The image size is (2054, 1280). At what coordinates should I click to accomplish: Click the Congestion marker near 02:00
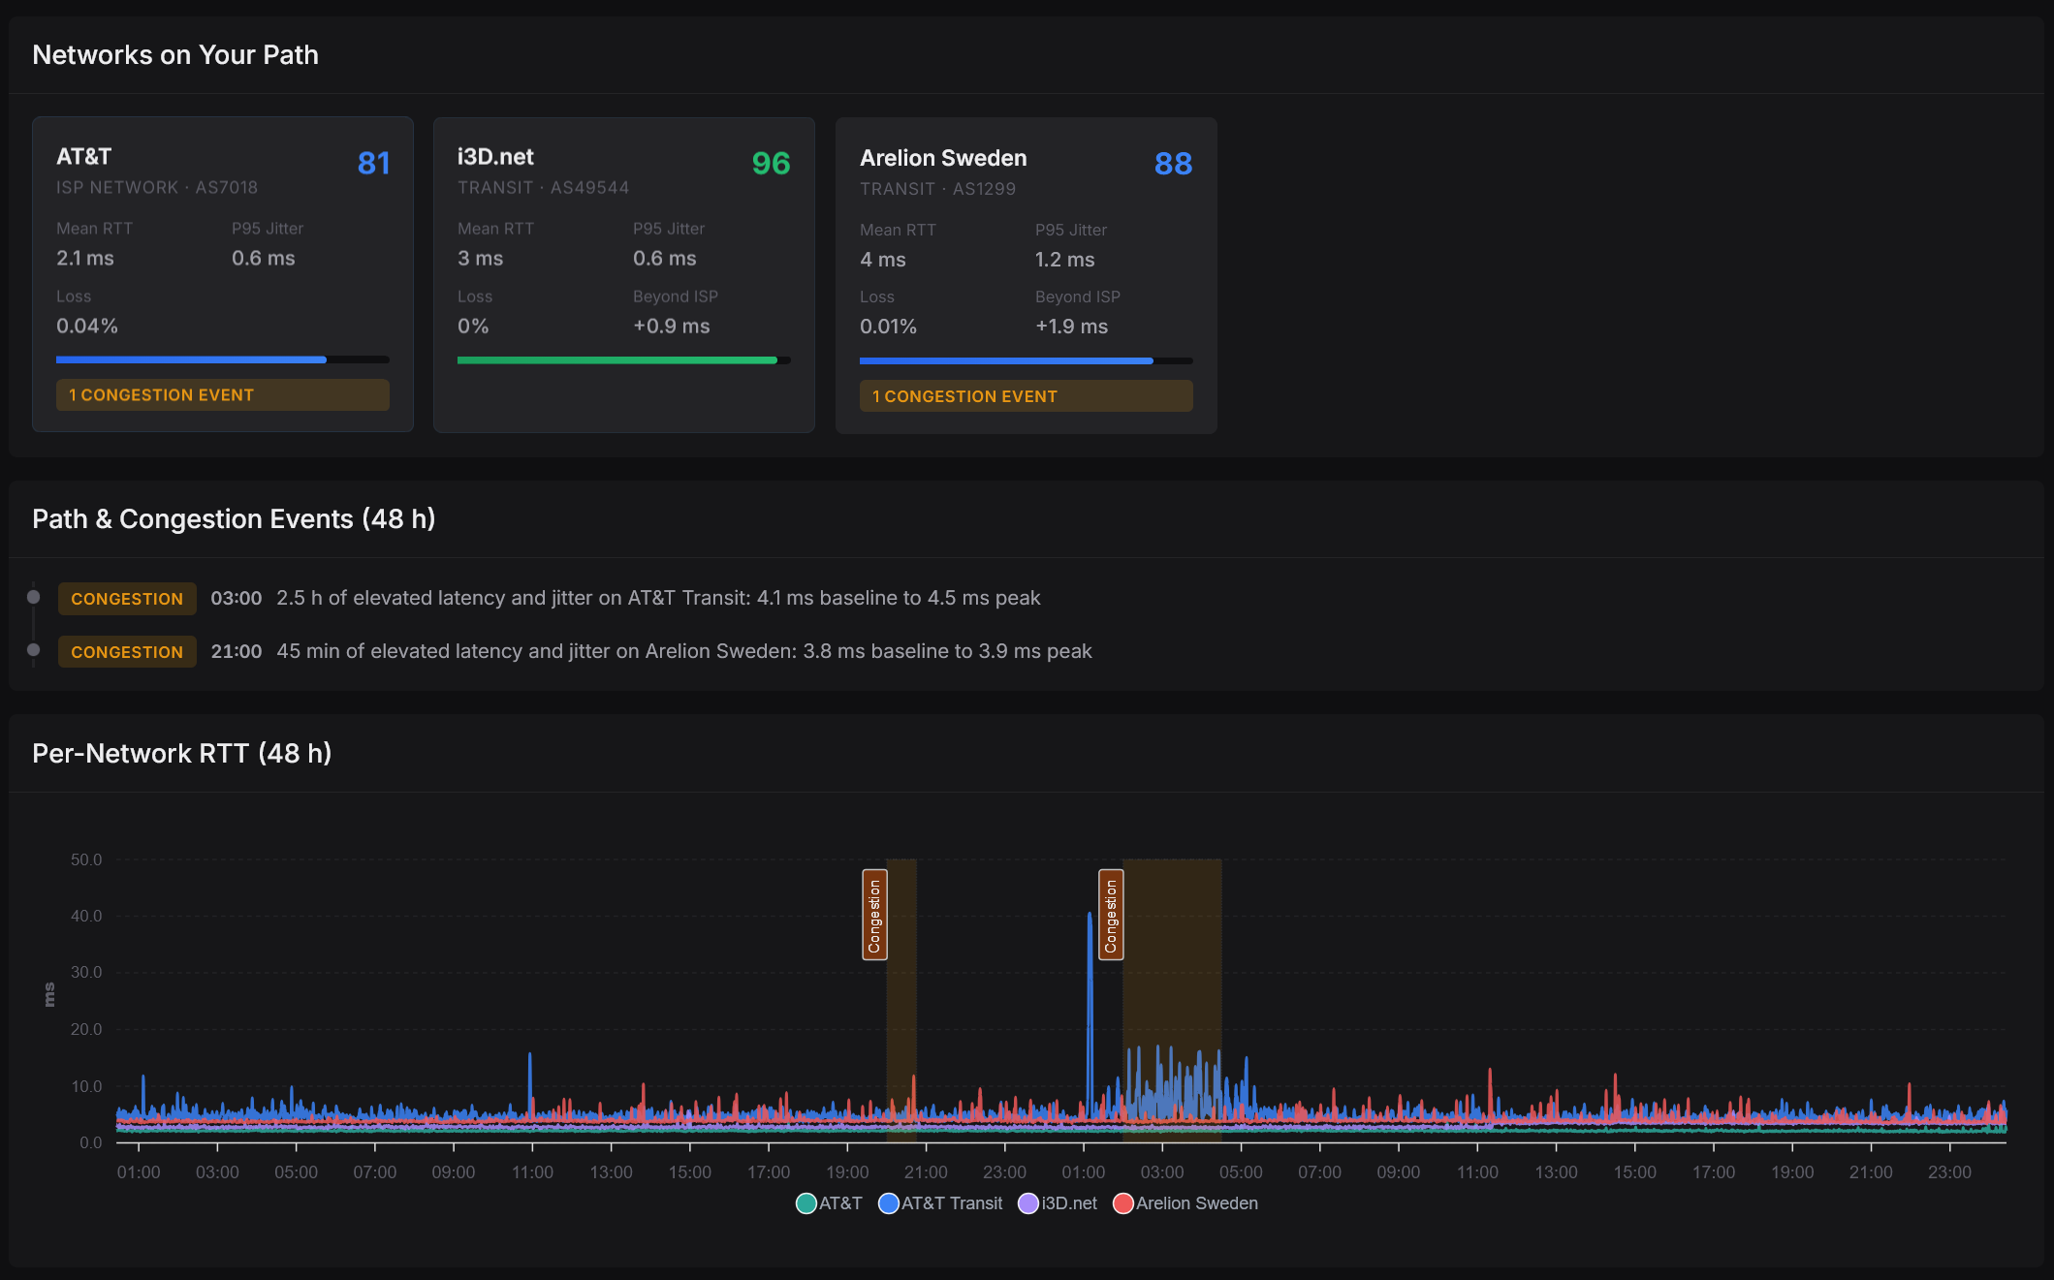(x=1111, y=915)
